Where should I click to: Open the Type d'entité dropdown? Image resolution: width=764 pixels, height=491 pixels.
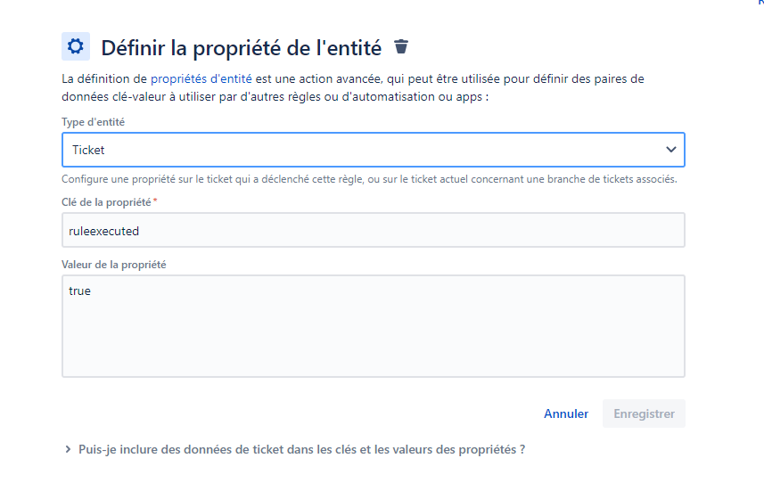coord(374,150)
